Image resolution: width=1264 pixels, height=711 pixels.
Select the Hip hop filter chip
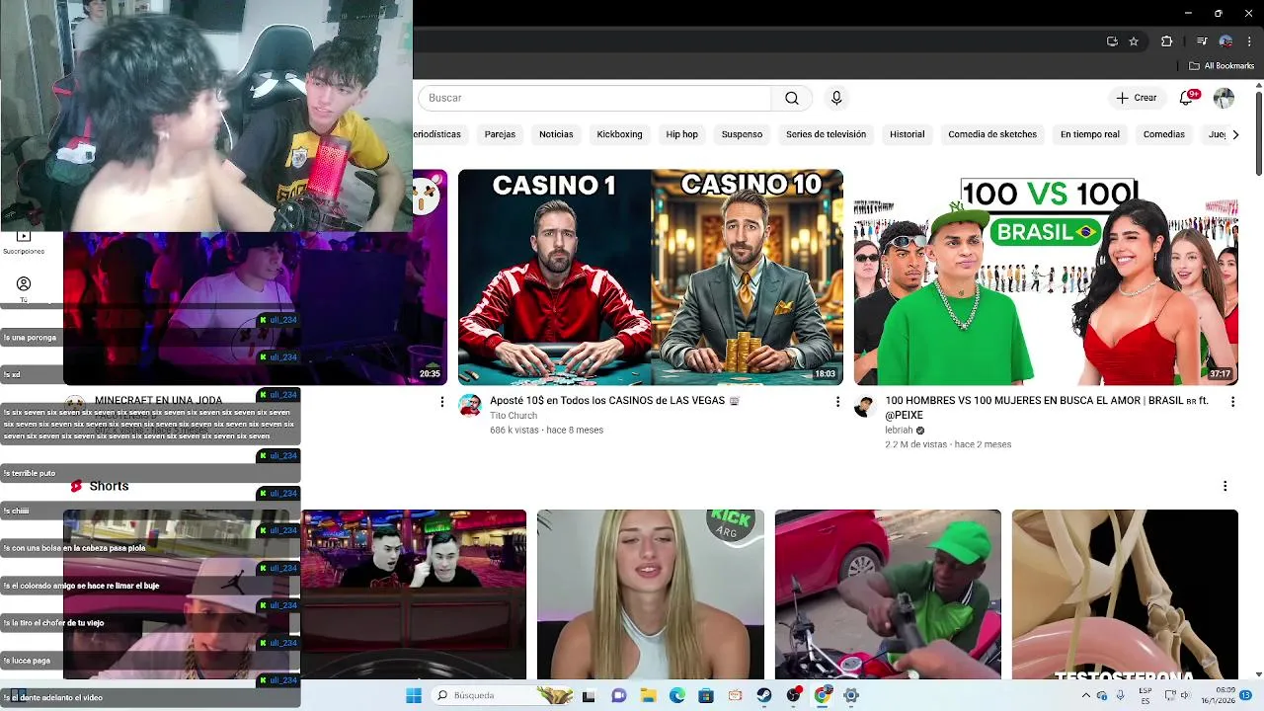click(x=681, y=134)
